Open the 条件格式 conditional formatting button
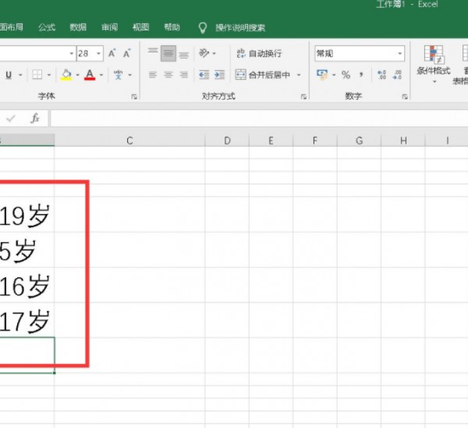The height and width of the screenshot is (428, 468). (x=433, y=61)
